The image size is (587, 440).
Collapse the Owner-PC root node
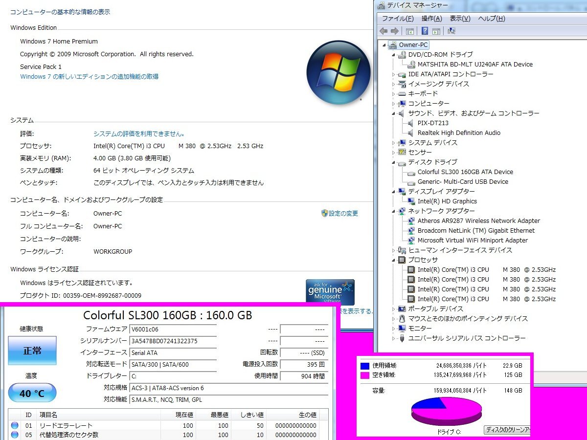tap(384, 45)
